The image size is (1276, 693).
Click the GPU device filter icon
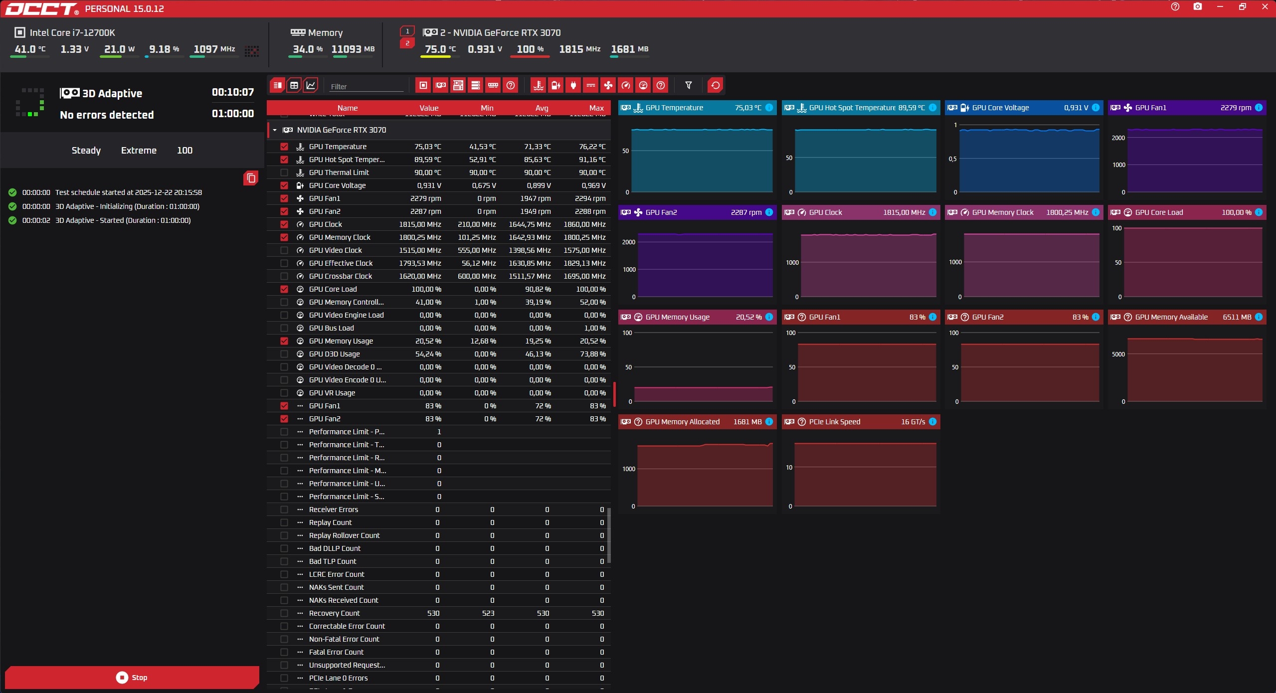pos(441,85)
